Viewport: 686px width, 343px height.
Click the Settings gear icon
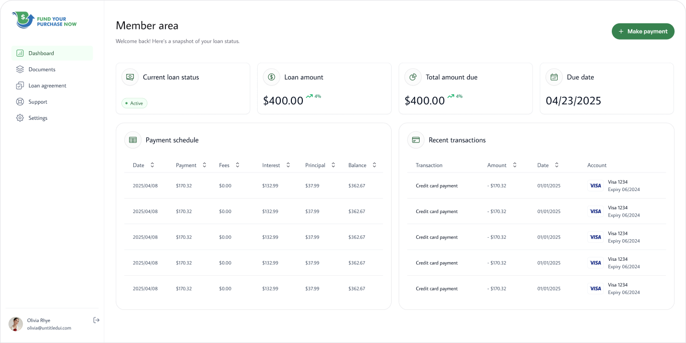tap(20, 117)
